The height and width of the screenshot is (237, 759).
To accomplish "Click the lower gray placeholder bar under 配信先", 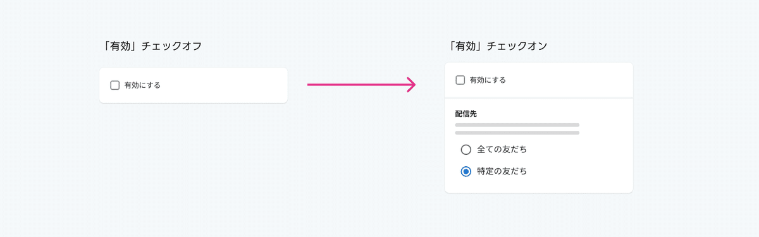I will [x=517, y=133].
